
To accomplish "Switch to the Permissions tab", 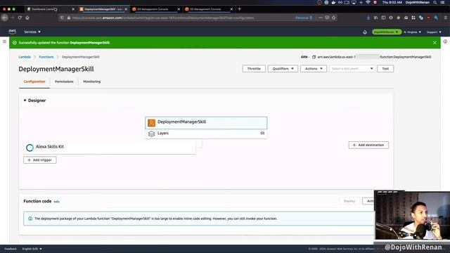I will [x=64, y=82].
